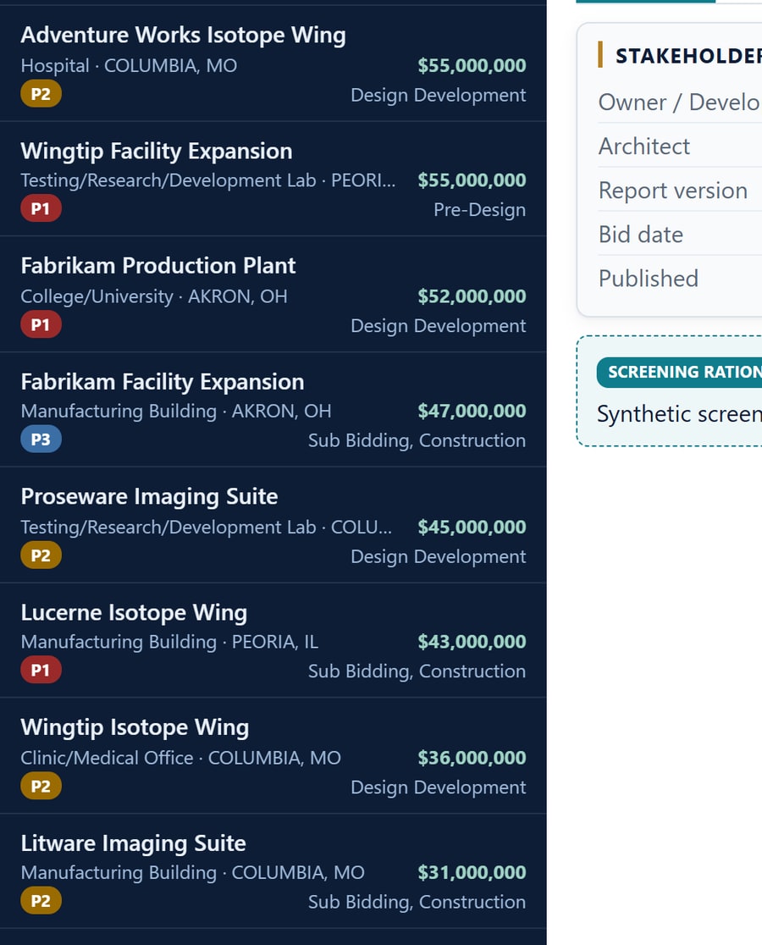The width and height of the screenshot is (762, 945).
Task: Click Sub Bidding stage under Lucerne Isotope Wing
Action: pyautogui.click(x=417, y=671)
